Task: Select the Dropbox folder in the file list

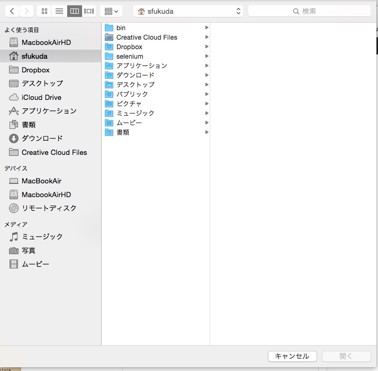Action: click(x=156, y=47)
